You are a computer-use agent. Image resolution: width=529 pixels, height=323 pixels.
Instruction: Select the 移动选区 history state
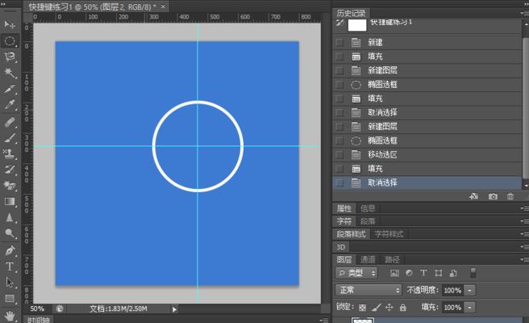pos(427,155)
